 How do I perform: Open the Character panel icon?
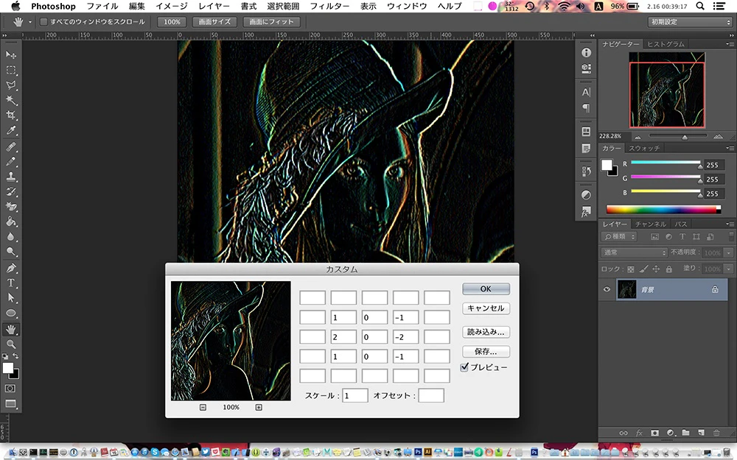point(586,92)
